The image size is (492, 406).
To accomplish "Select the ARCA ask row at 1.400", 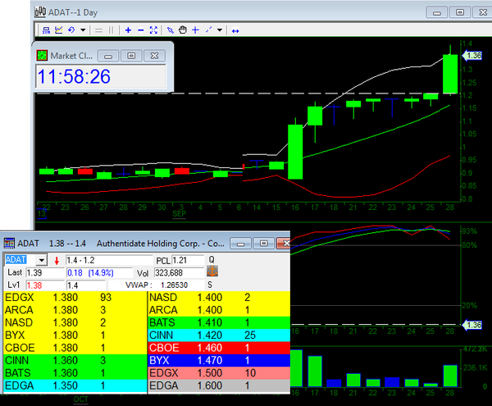I will [x=219, y=310].
